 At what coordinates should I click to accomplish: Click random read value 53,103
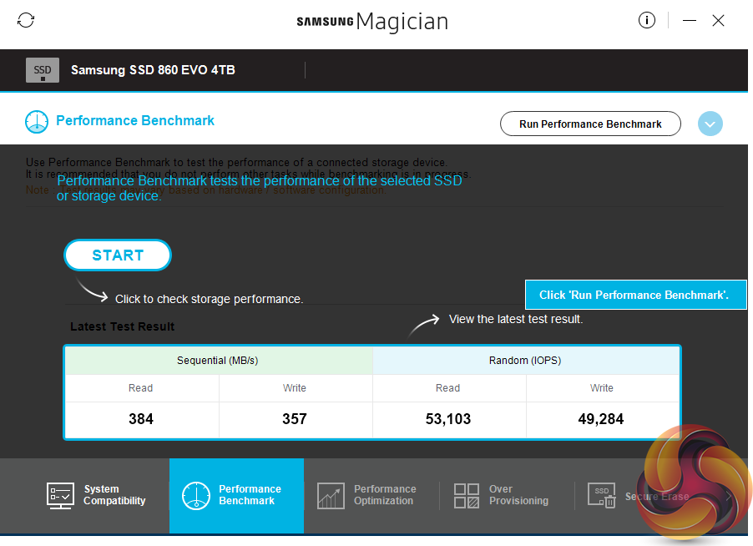pos(448,419)
